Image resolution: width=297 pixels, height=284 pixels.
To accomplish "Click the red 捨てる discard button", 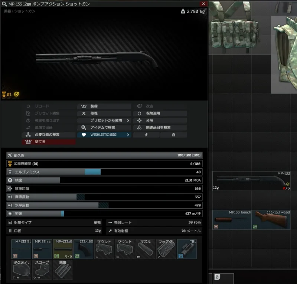I will [x=49, y=142].
